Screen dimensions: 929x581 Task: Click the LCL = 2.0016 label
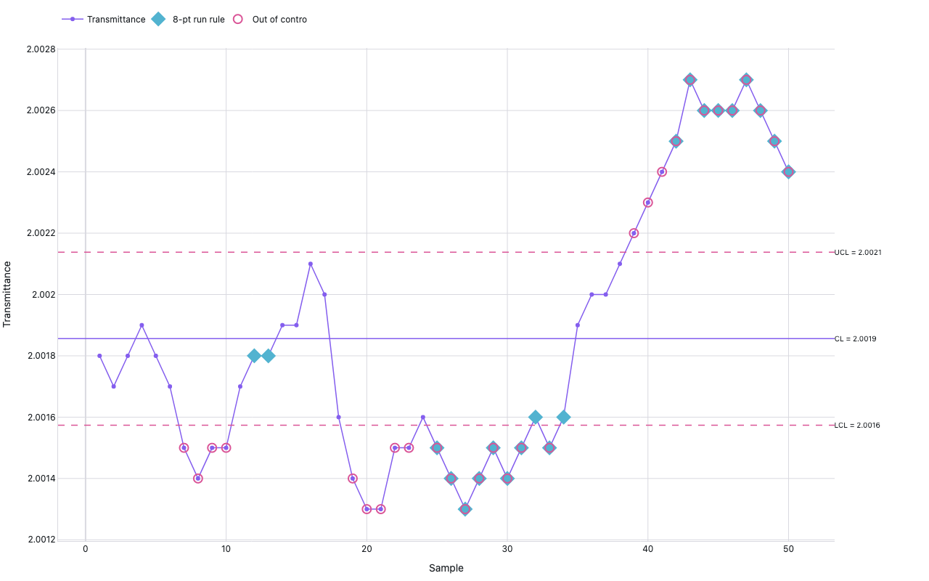pos(857,426)
